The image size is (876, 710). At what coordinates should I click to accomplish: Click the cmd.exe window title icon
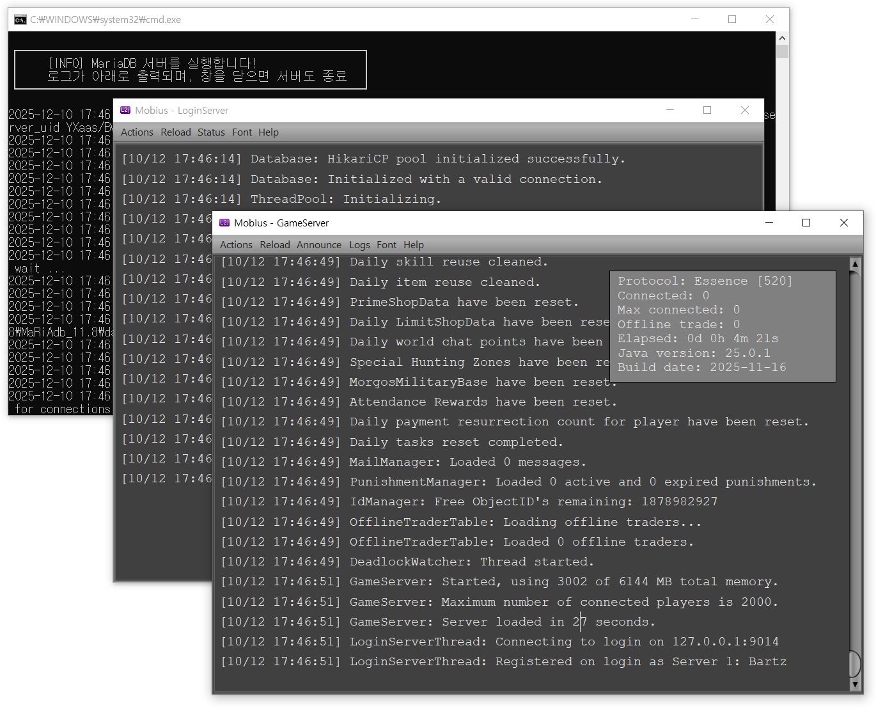[x=20, y=19]
